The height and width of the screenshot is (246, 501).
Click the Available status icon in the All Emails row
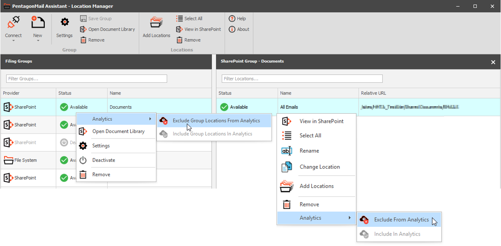(x=224, y=107)
